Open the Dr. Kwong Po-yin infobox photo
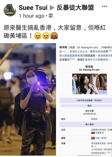 point(90,84)
